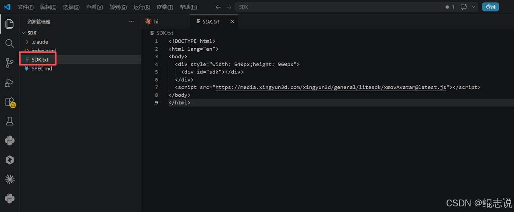Open the 终端(T) menu
The width and height of the screenshot is (514, 212).
point(165,7)
